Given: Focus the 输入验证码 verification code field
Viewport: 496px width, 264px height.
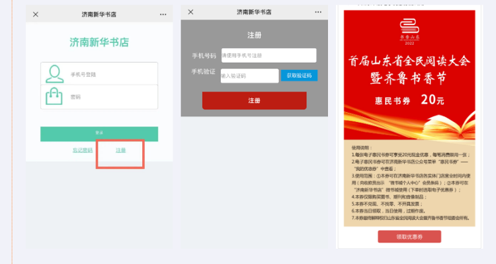Looking at the screenshot, I should [249, 76].
